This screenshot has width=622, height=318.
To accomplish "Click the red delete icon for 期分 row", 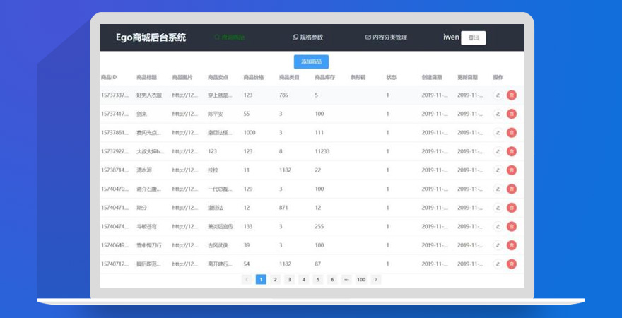I will click(x=512, y=208).
